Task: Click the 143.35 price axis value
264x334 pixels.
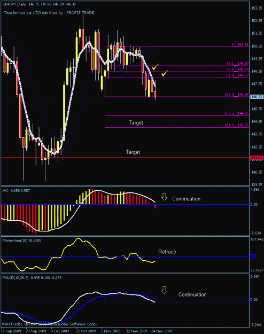Action: coord(257,134)
